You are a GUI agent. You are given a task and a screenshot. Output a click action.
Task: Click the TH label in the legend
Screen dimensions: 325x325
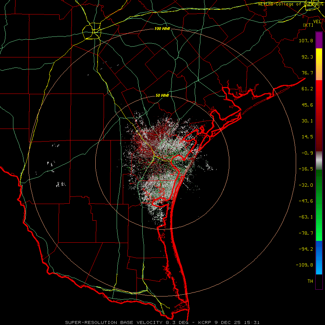pos(310,281)
